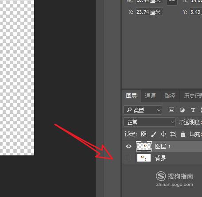Select the 图层 1 layer thumbnail
The height and width of the screenshot is (197, 202).
coord(144,146)
